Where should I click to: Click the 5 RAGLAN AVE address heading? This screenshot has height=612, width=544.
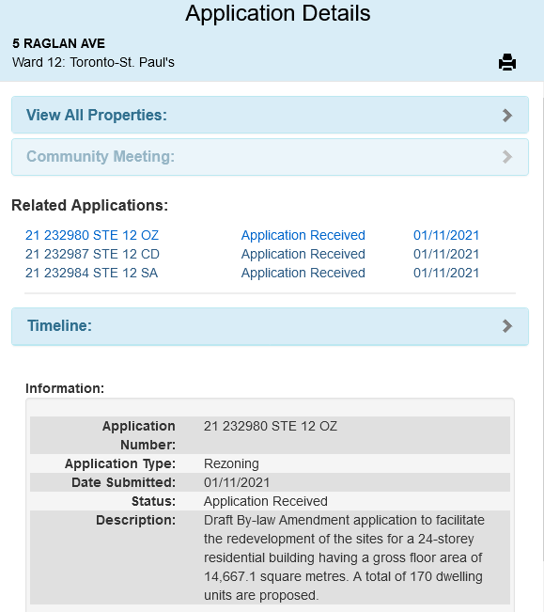click(x=58, y=43)
